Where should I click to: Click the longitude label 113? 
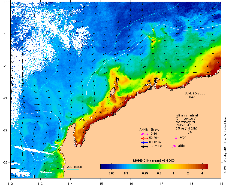(x=40, y=184)
